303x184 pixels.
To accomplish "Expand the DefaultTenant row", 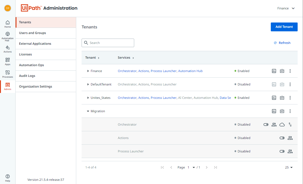I will (x=88, y=84).
